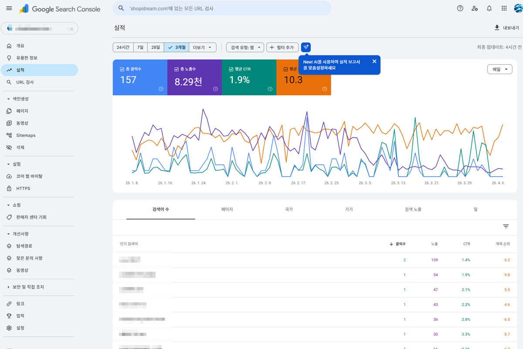523x349 pixels.
Task: Click the help question mark icon
Action: (460, 8)
